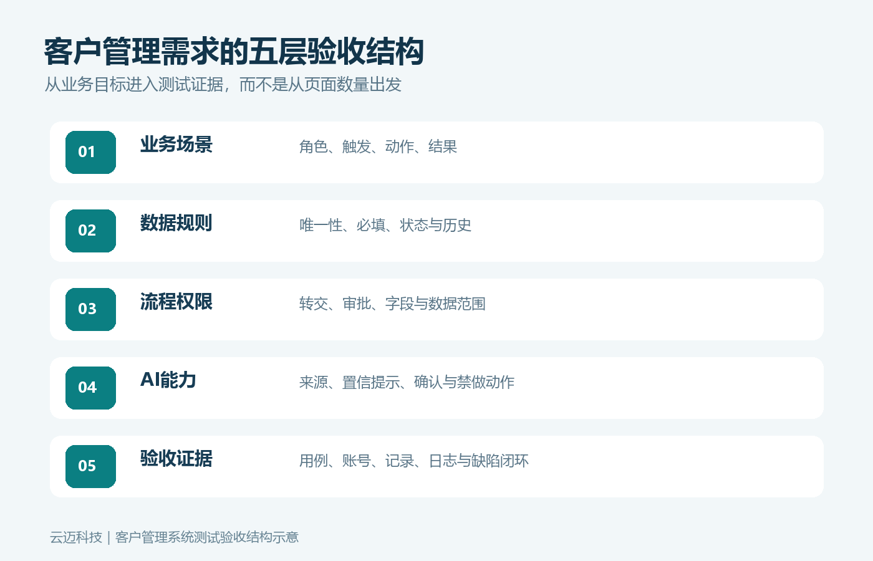Click the text 转交、审批、字段与数据范围

[393, 304]
